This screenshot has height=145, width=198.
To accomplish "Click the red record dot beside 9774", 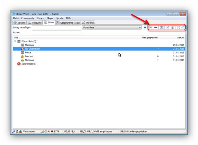I will [52, 131].
